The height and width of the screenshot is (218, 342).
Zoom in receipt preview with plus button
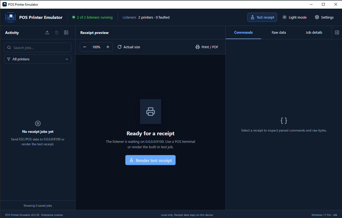[108, 47]
